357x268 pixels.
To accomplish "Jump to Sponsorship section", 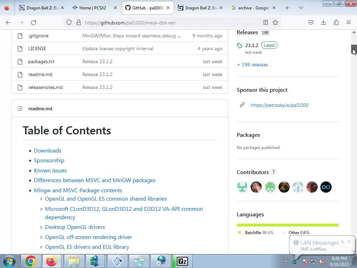I will (49, 161).
